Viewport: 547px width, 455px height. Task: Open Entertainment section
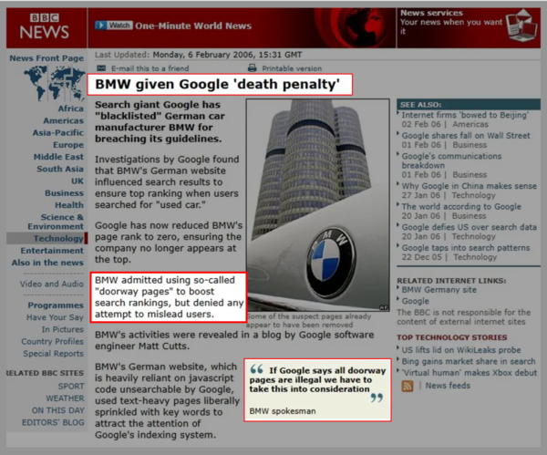tap(52, 251)
